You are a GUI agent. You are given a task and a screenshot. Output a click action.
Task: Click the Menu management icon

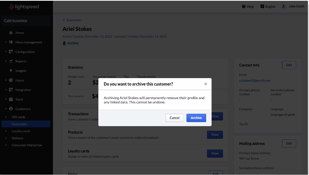coord(11,42)
